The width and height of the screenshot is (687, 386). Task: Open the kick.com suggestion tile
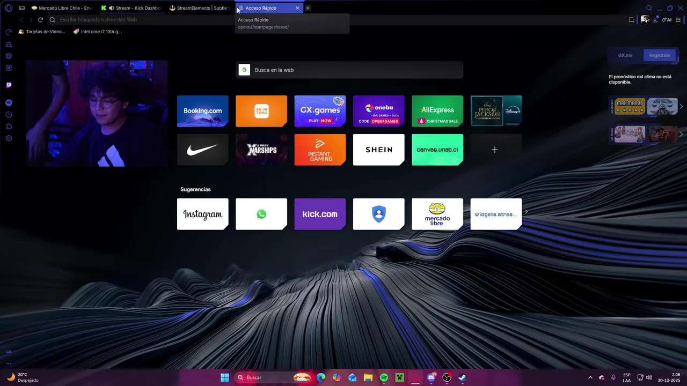pyautogui.click(x=320, y=214)
